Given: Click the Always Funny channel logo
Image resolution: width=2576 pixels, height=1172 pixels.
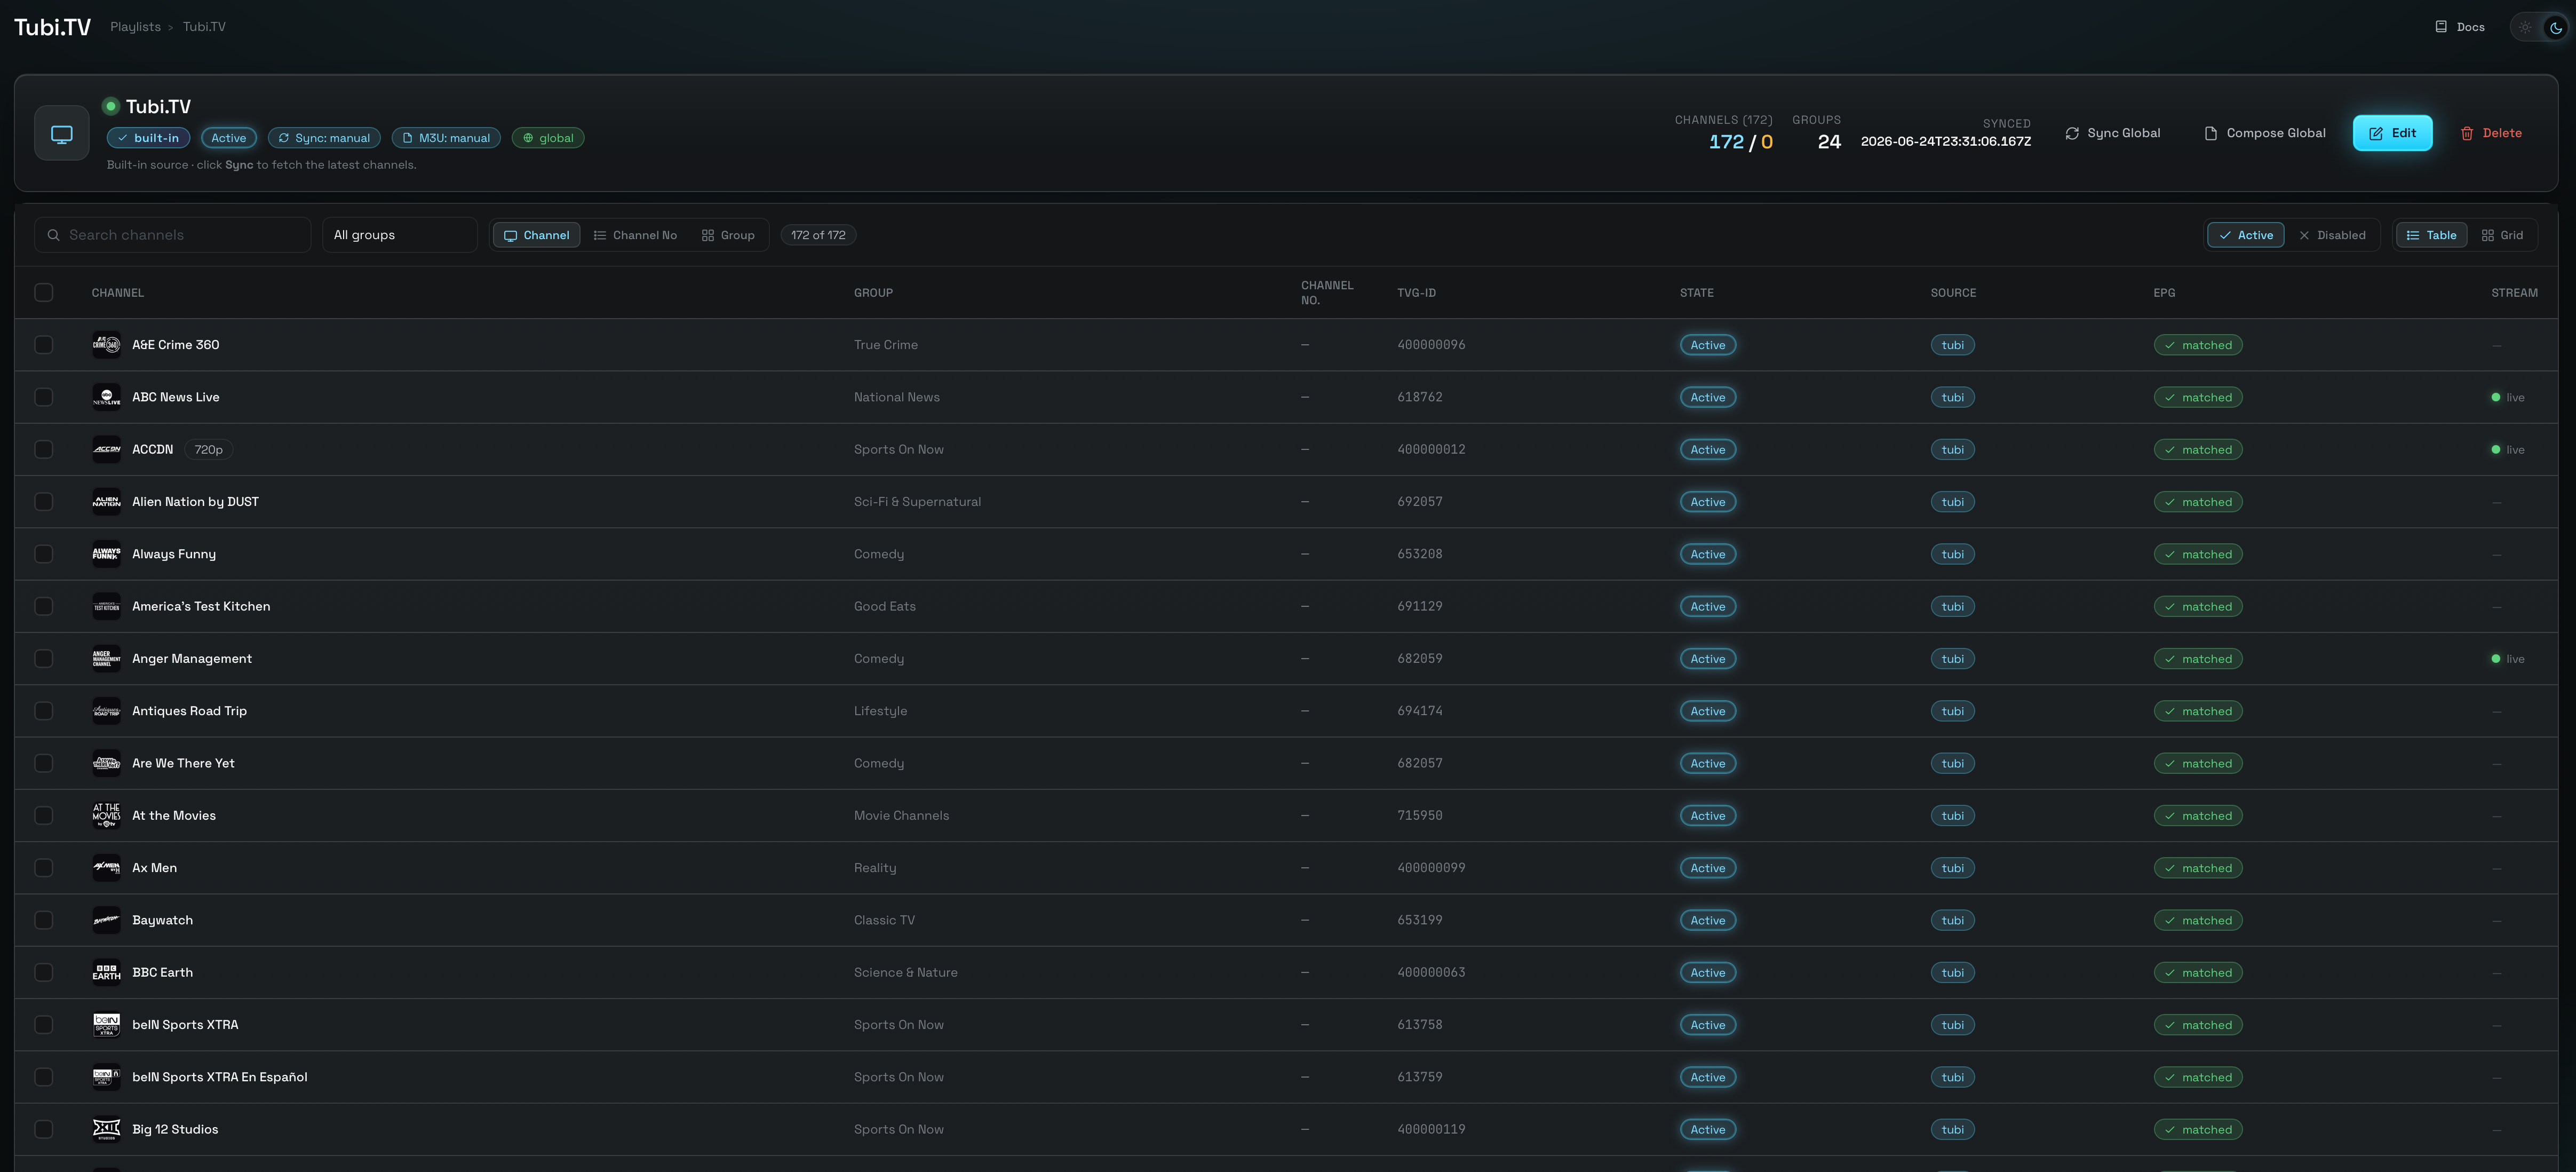Looking at the screenshot, I should tap(106, 554).
